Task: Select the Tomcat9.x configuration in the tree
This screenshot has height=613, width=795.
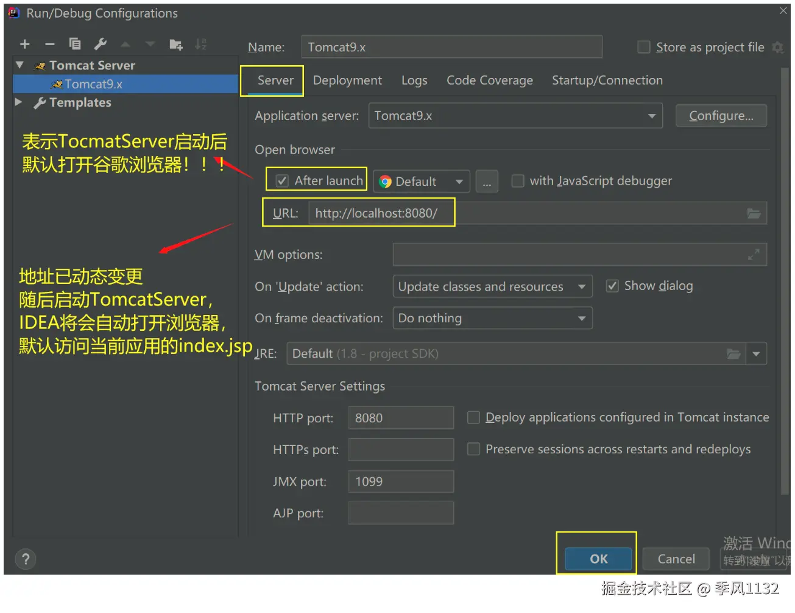Action: [125, 84]
